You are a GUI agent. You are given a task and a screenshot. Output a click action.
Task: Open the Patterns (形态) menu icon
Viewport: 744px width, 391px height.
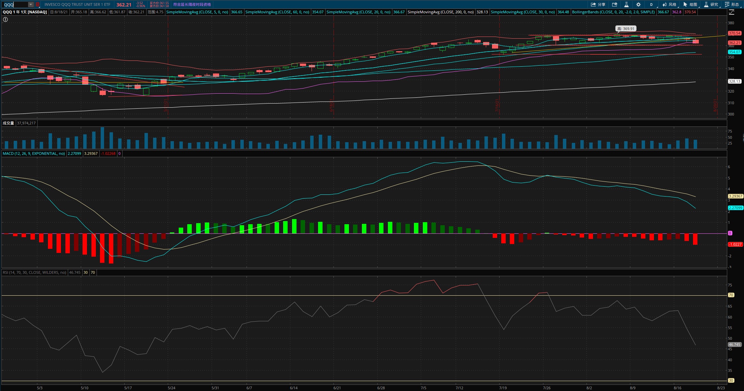(732, 4)
